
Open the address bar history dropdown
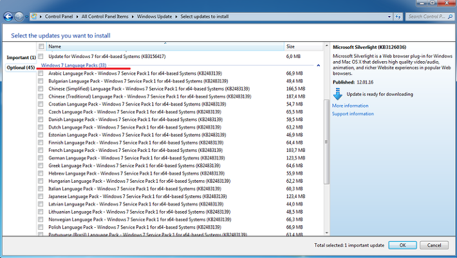tap(389, 17)
